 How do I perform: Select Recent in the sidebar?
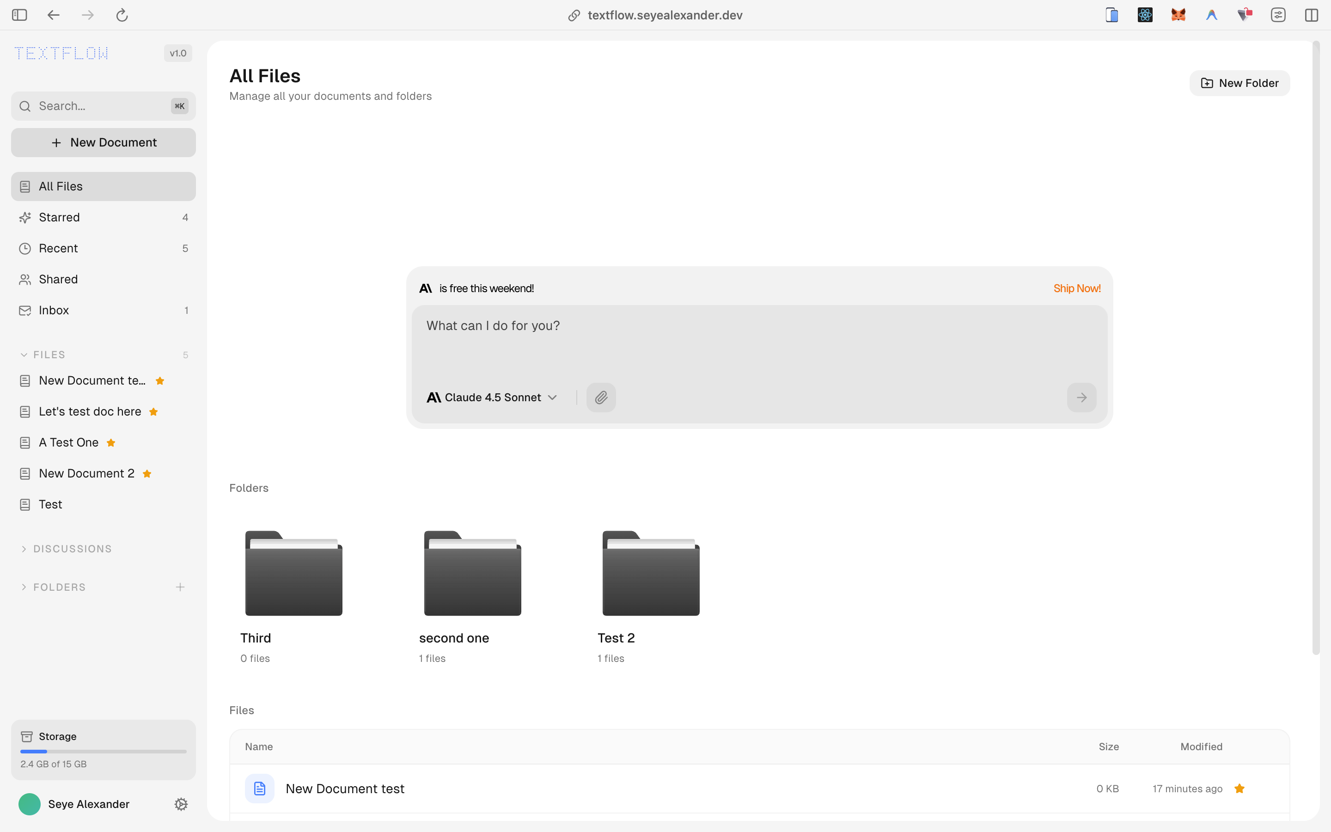(58, 248)
